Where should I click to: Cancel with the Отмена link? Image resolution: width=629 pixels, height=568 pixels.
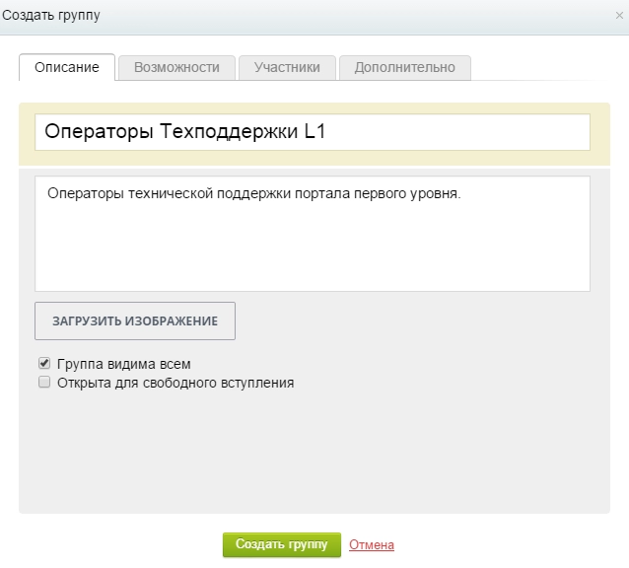[x=372, y=544]
